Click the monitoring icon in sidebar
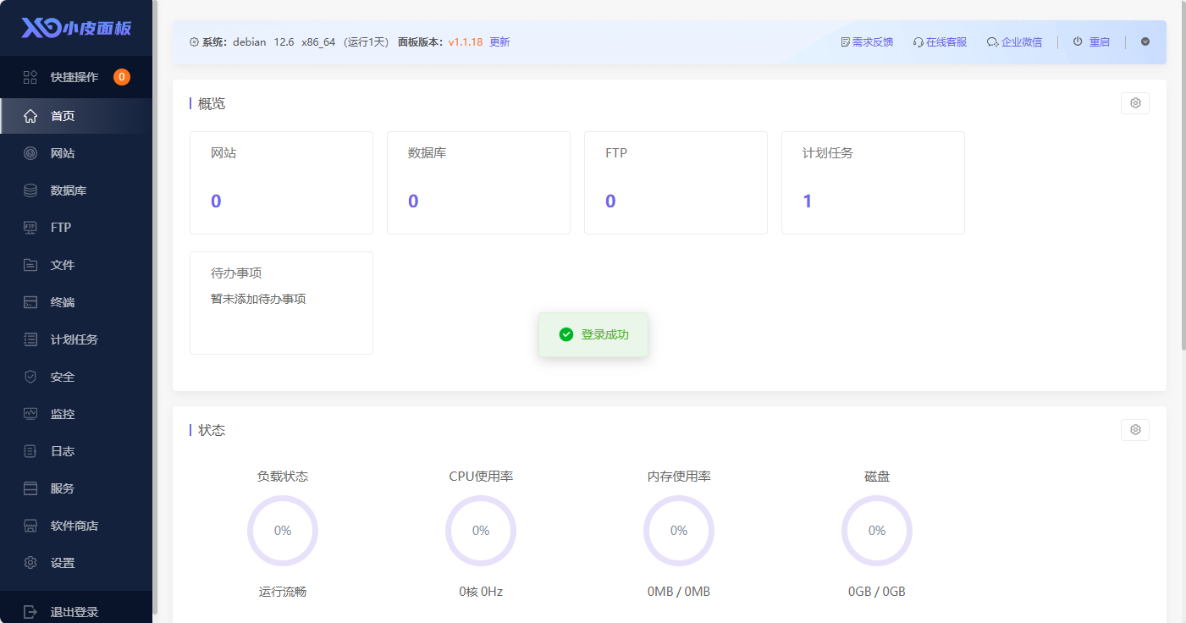The height and width of the screenshot is (623, 1186). pyautogui.click(x=30, y=414)
